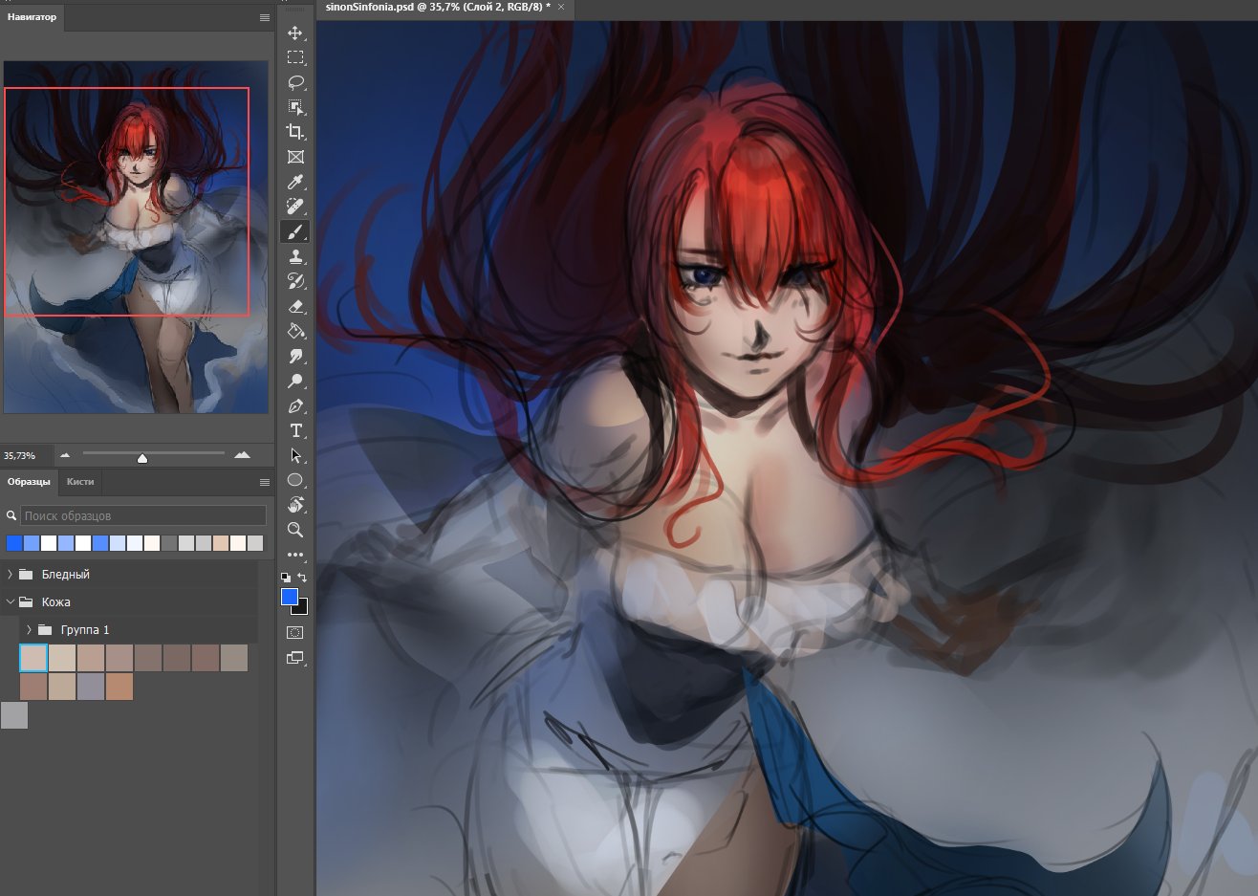Image resolution: width=1258 pixels, height=896 pixels.
Task: Swap foreground and background colors
Action: 303,578
